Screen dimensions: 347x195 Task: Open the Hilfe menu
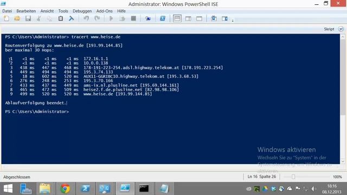[x=121, y=11]
